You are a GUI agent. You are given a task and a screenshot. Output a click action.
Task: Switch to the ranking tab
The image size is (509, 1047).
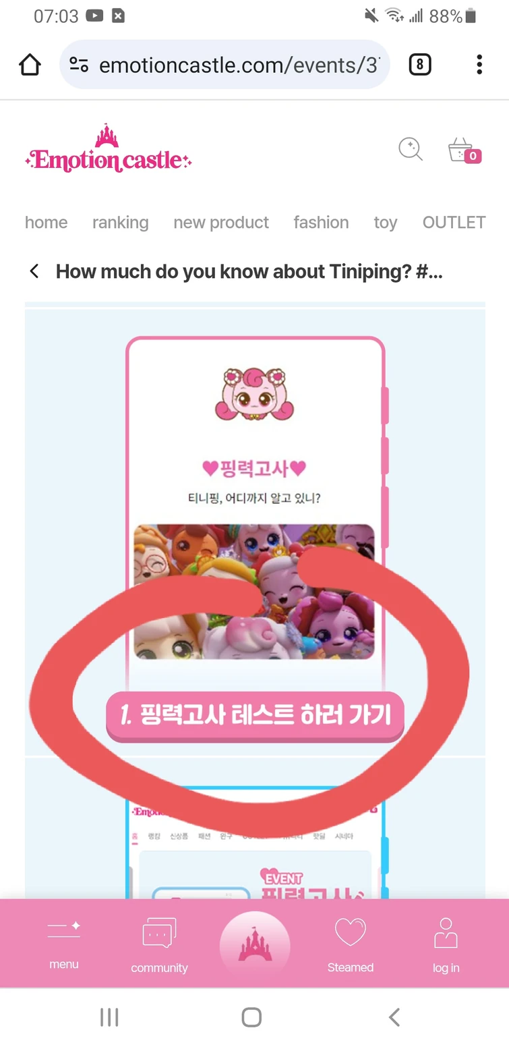point(120,222)
